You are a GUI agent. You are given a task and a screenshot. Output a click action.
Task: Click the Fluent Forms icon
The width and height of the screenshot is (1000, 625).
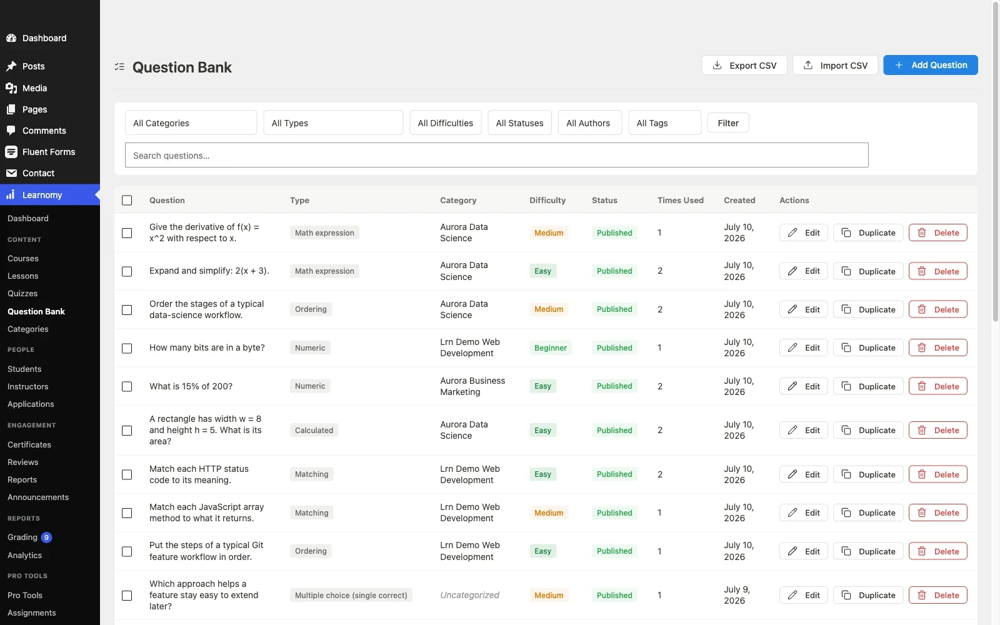11,152
